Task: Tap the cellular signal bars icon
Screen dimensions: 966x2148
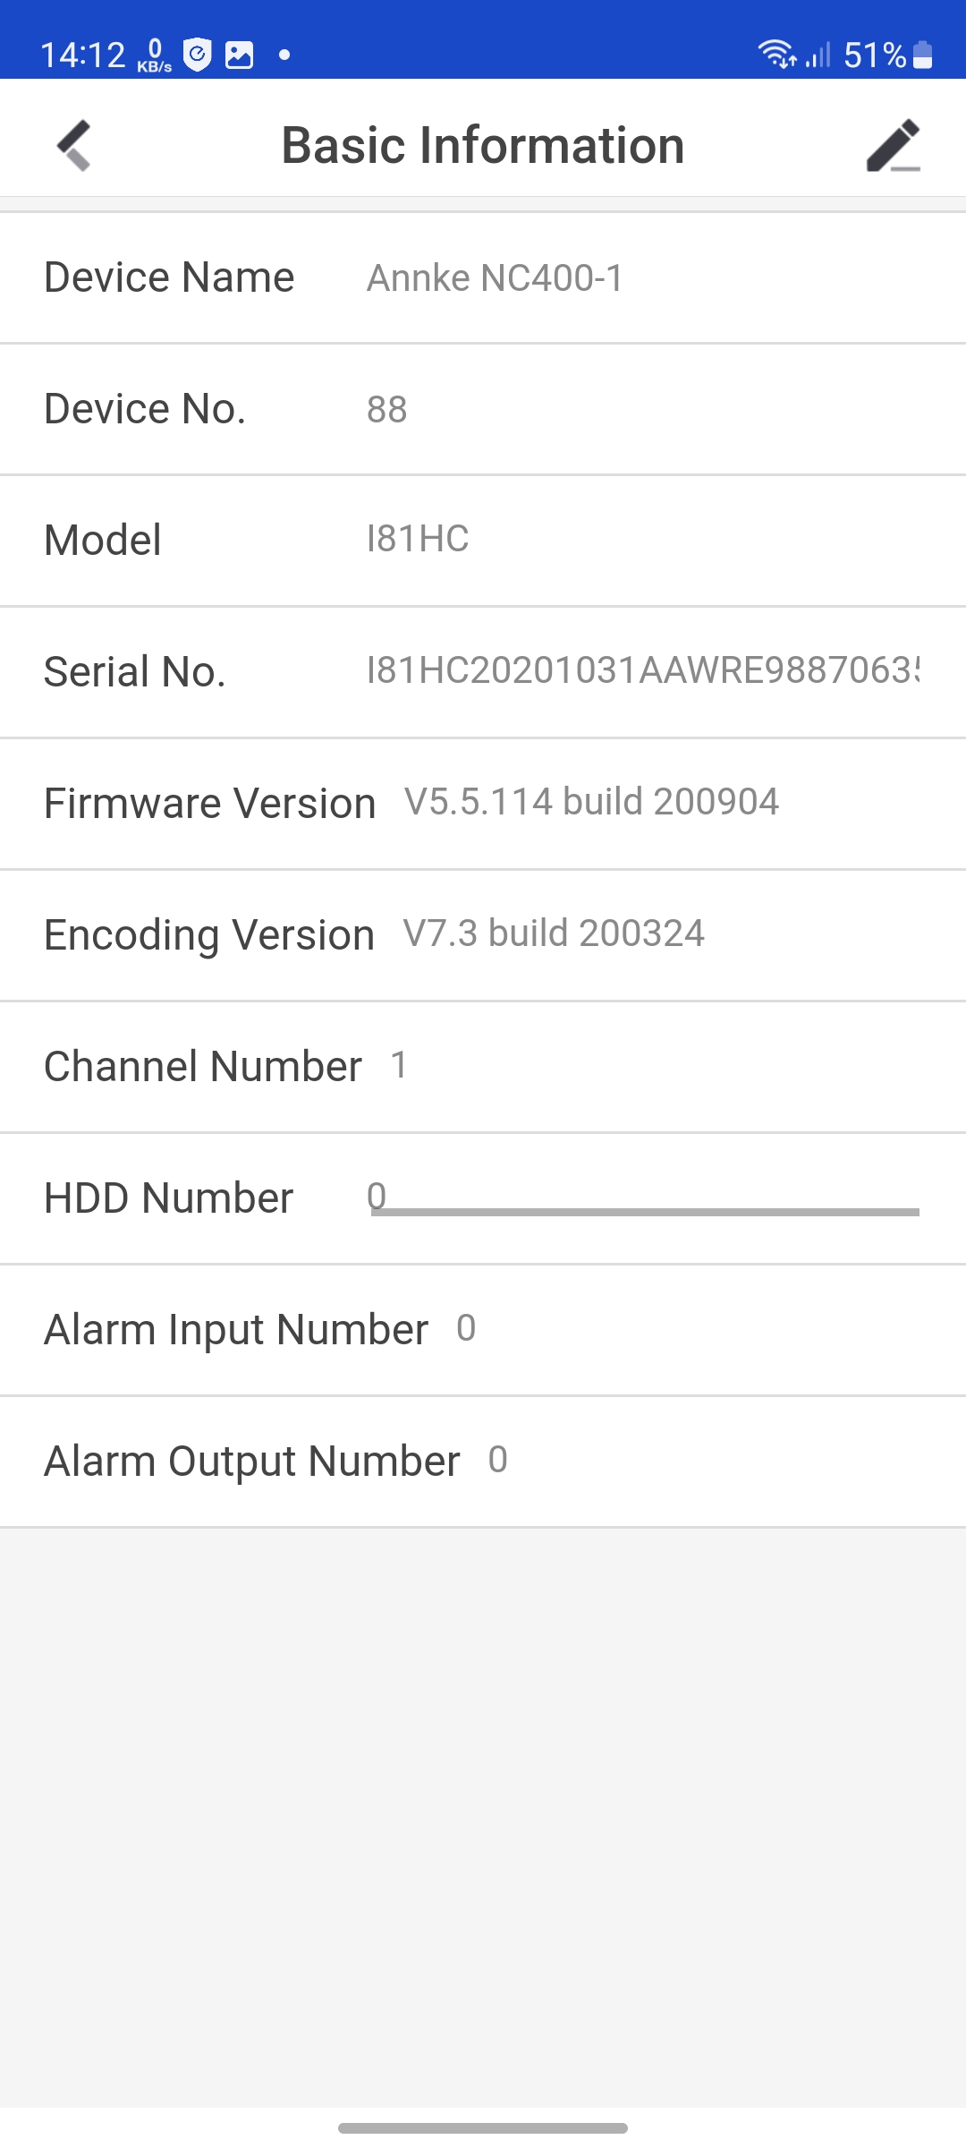Action: pos(818,55)
